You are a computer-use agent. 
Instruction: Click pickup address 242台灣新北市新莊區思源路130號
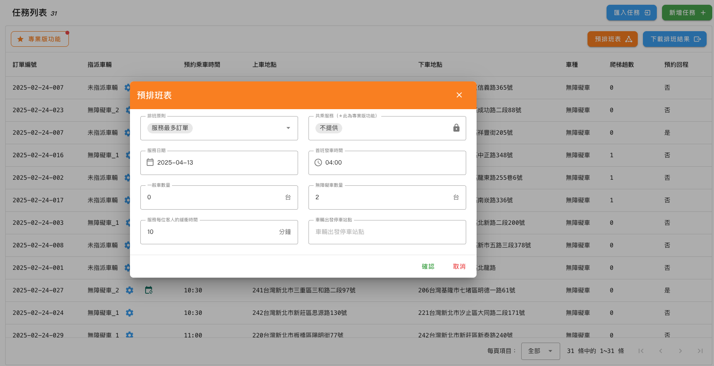pos(299,313)
